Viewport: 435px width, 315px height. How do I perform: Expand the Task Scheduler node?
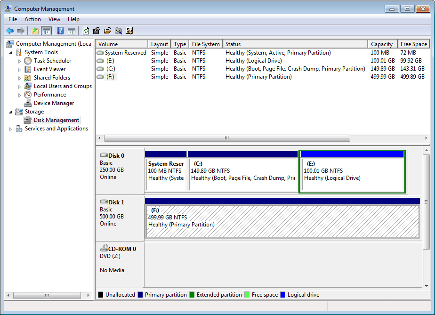[19, 61]
